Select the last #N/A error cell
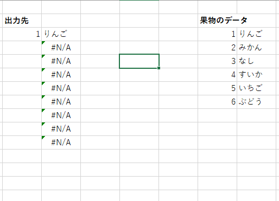 (x=61, y=142)
